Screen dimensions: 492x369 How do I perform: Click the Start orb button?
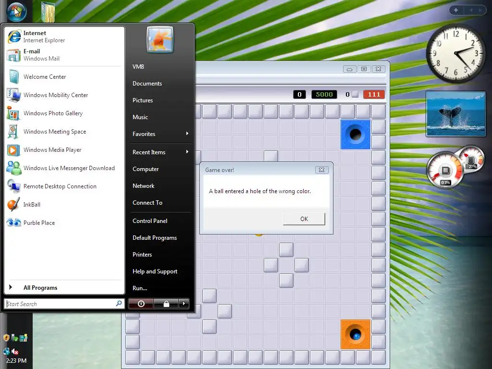[x=16, y=12]
